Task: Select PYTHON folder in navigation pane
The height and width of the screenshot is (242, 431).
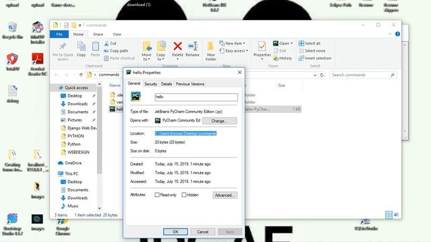Action: coord(73,136)
